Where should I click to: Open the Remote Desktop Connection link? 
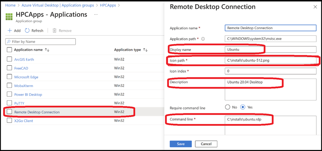coord(37,112)
